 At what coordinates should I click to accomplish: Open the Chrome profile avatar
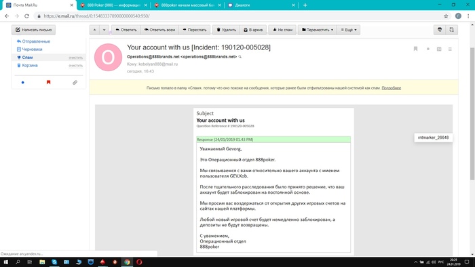coord(458,16)
